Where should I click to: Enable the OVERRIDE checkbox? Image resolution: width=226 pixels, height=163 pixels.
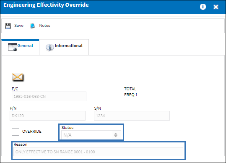click(16, 132)
